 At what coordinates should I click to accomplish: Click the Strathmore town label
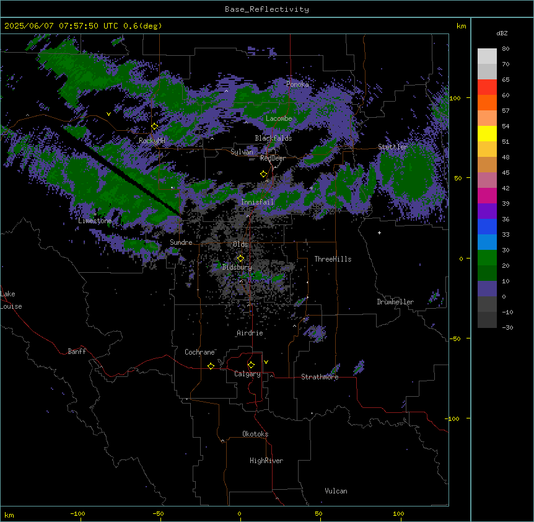pyautogui.click(x=320, y=377)
